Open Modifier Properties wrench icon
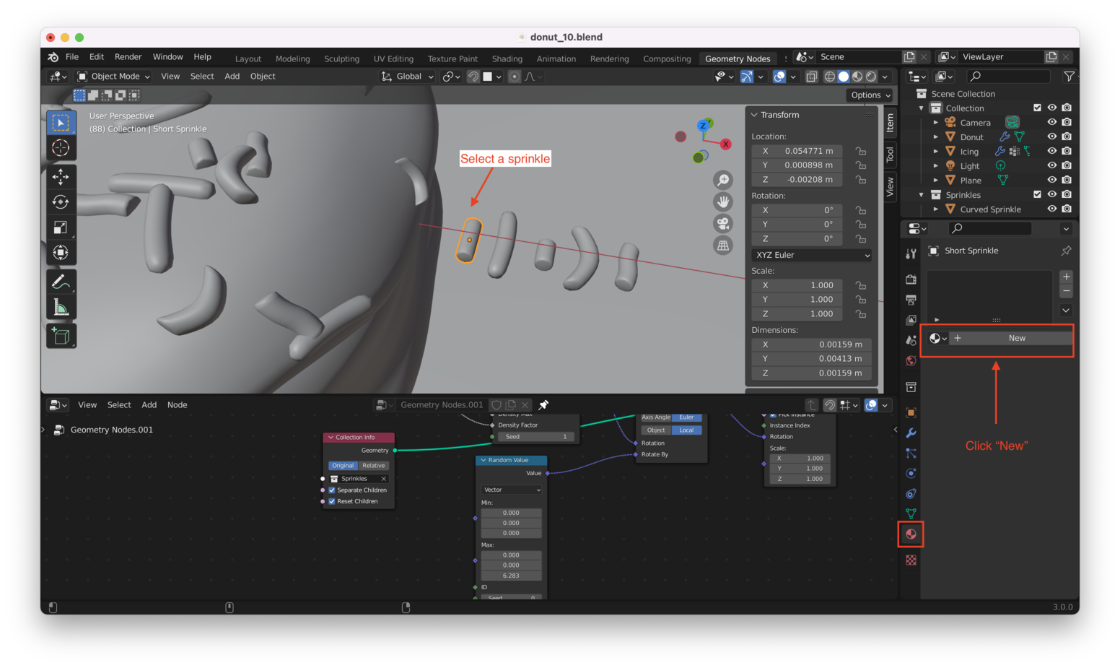The image size is (1120, 668). [911, 433]
